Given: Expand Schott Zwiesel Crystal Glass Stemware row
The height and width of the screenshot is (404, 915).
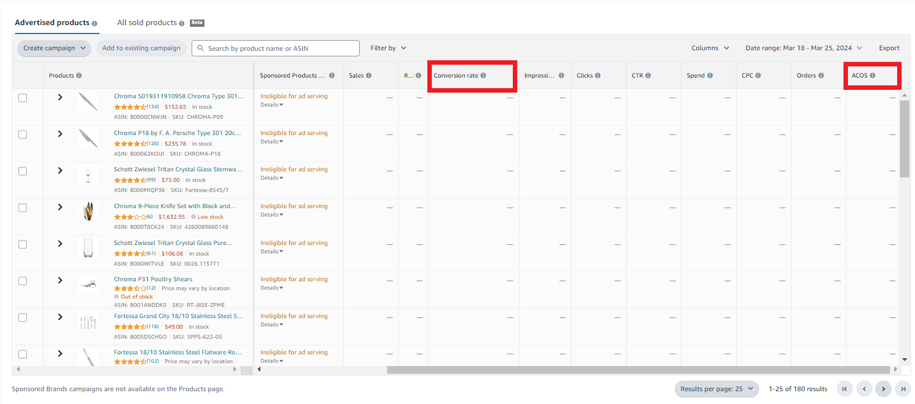Looking at the screenshot, I should (60, 170).
